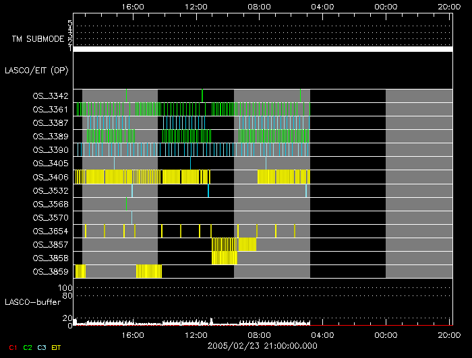Click the green marker in OS_3568 row
Image resolution: width=472 pixels, height=358 pixels.
pos(127,204)
